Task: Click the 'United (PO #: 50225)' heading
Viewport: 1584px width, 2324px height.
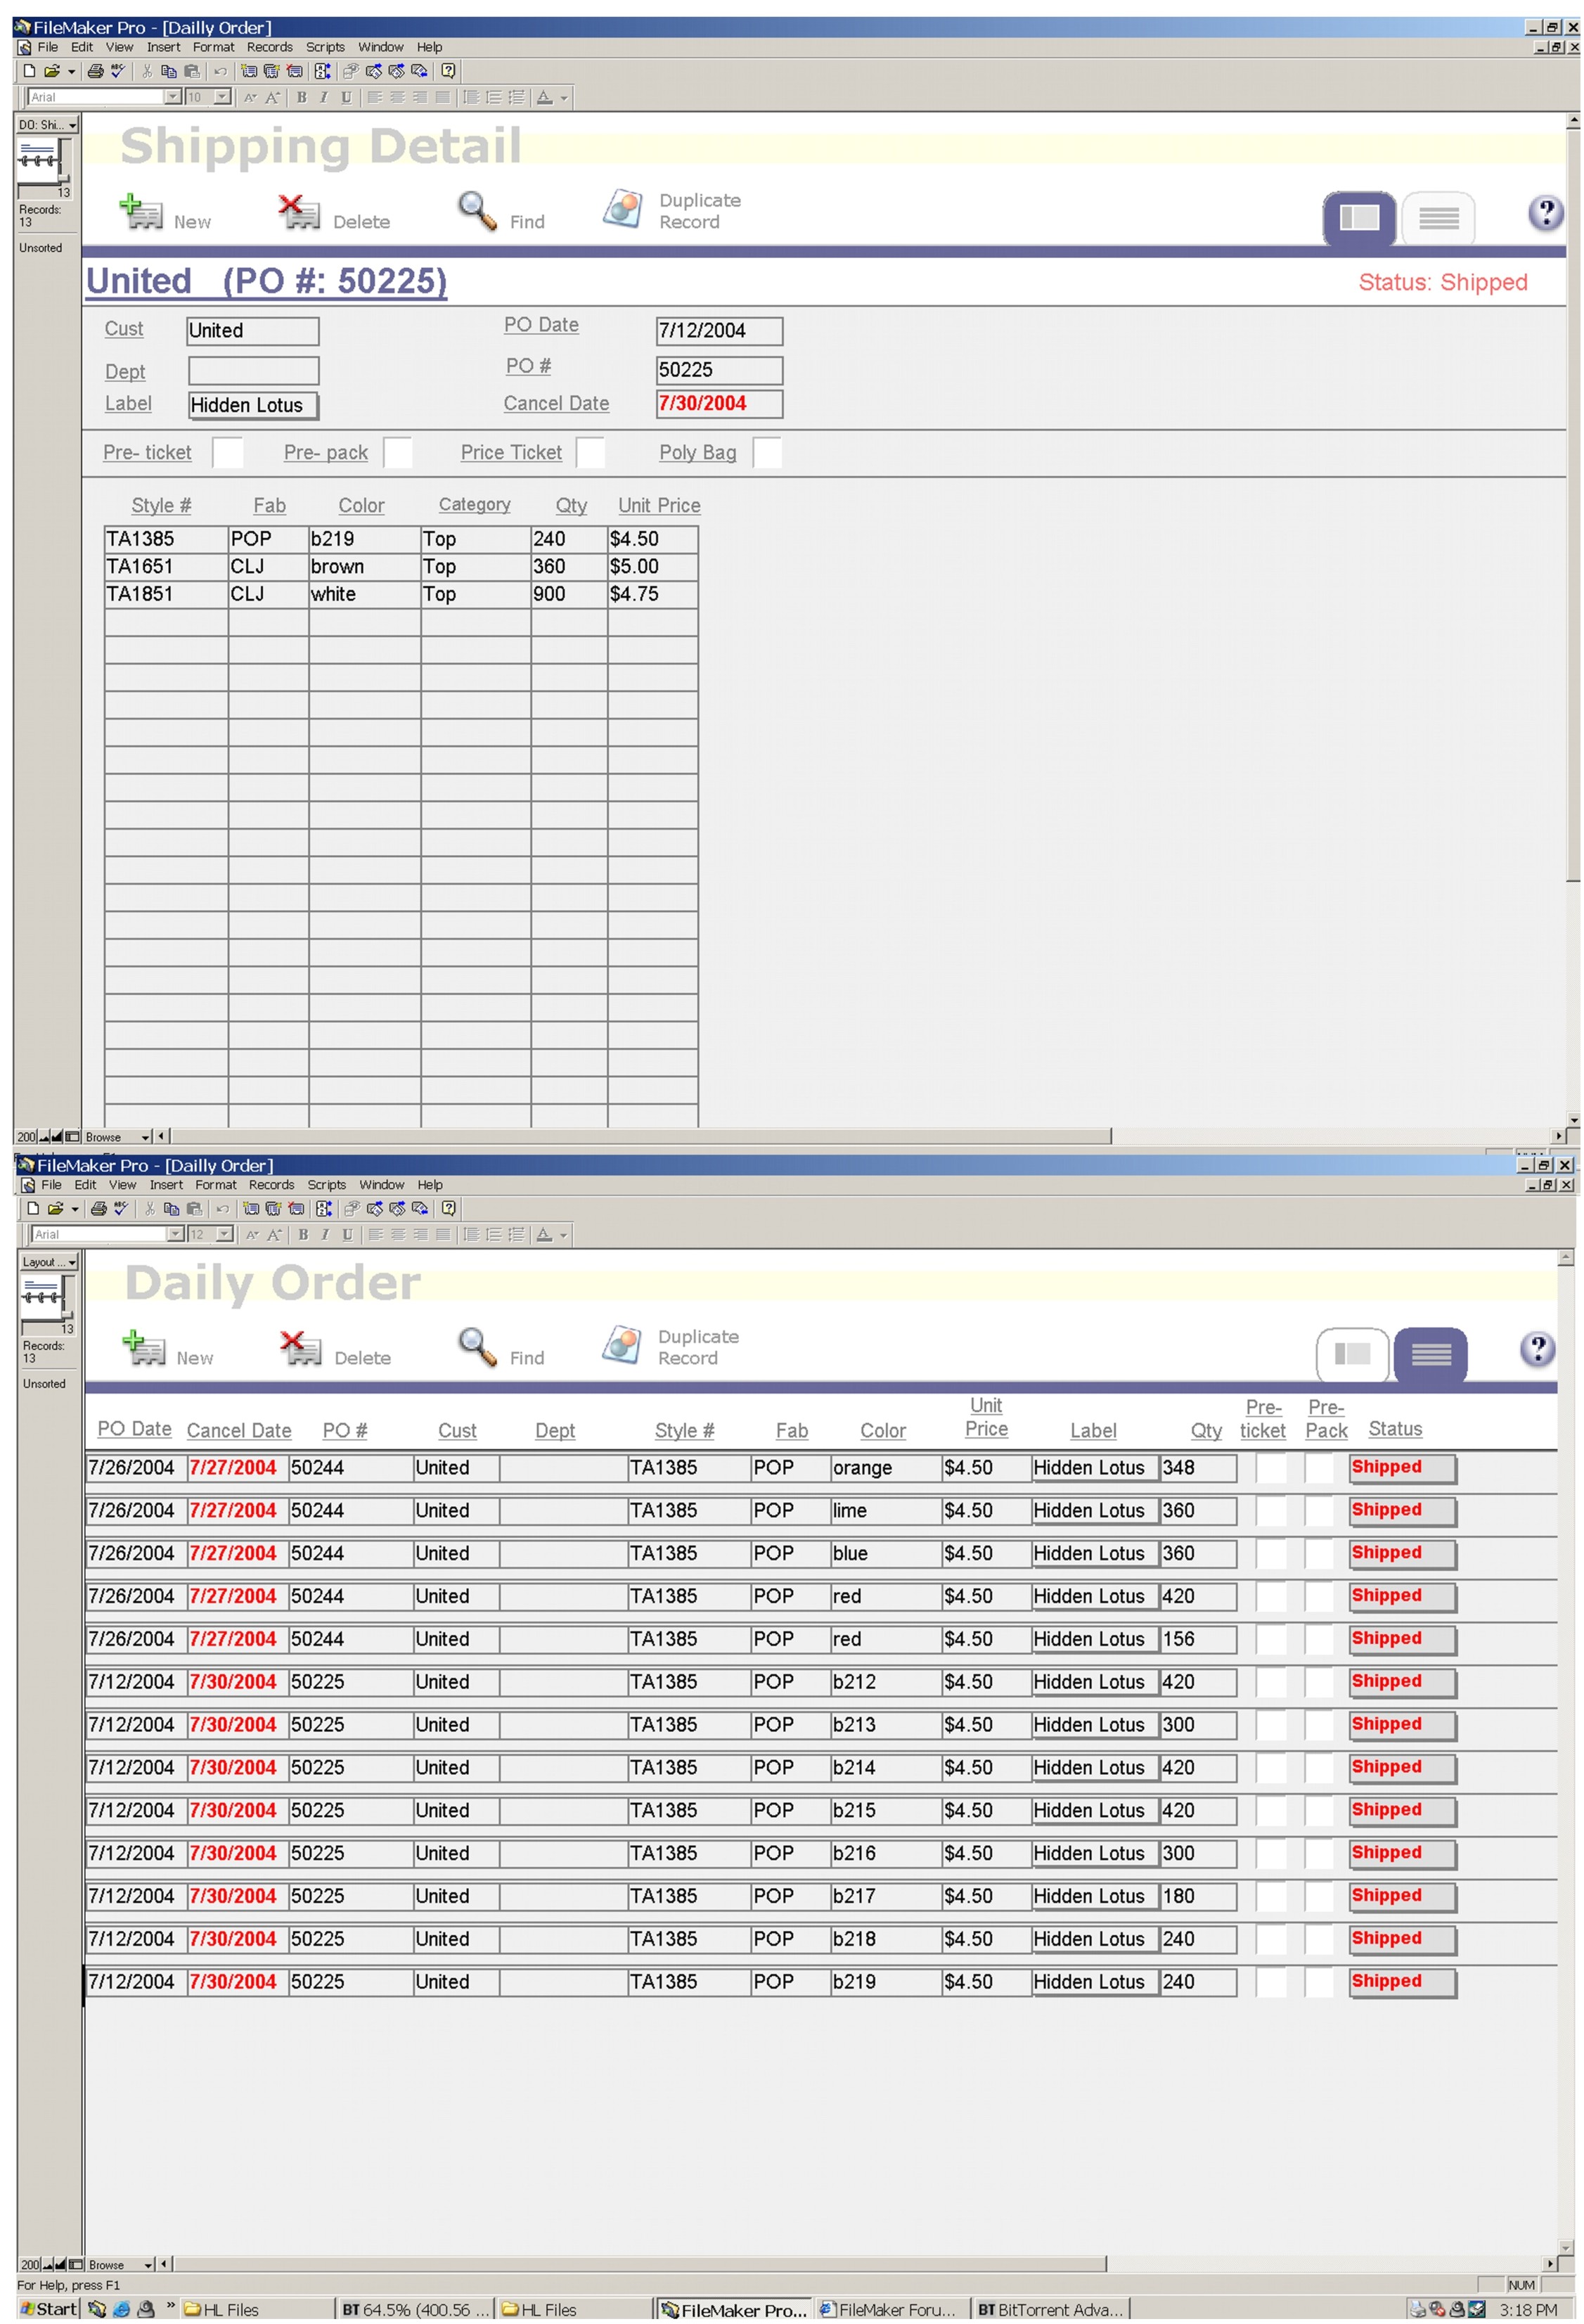Action: pyautogui.click(x=266, y=281)
